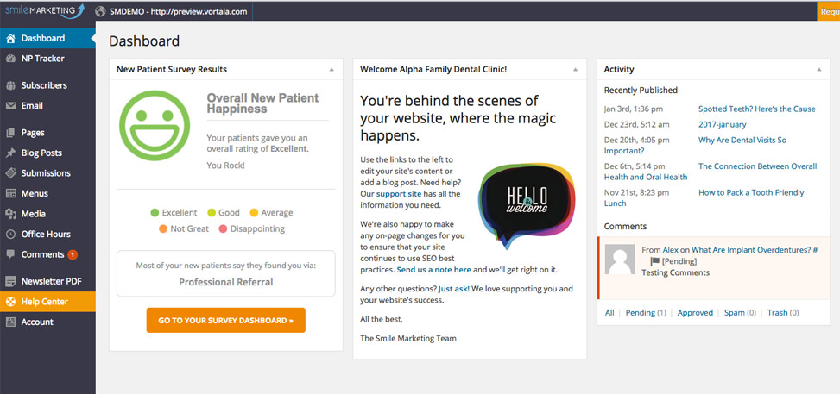Open the Account menu label
Image resolution: width=840 pixels, height=394 pixels.
click(37, 322)
